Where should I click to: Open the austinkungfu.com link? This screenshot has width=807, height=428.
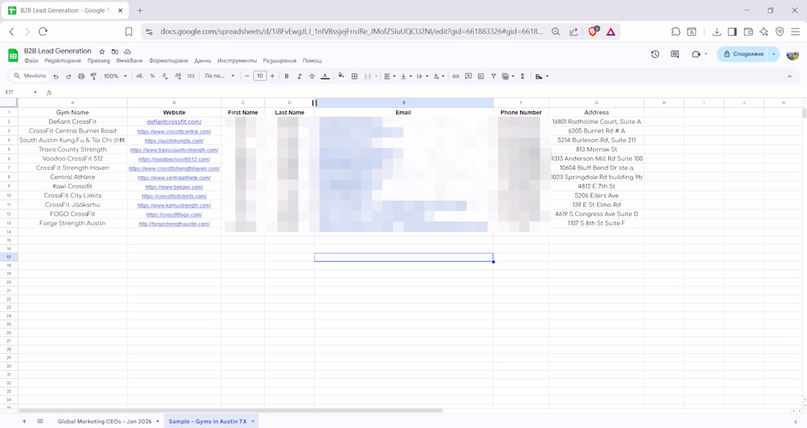click(174, 141)
